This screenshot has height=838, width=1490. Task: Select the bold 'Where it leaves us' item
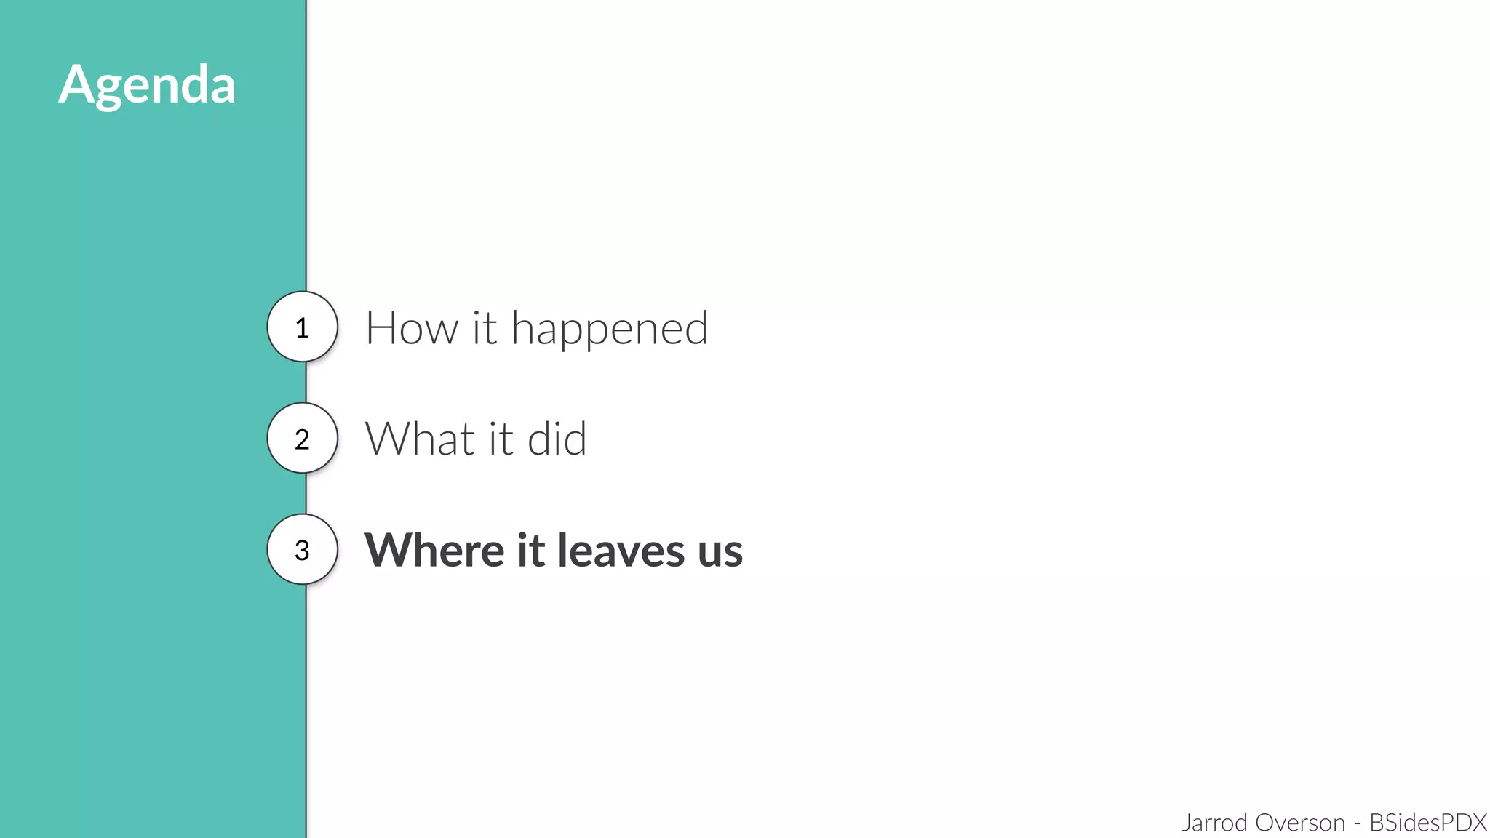[x=554, y=550]
